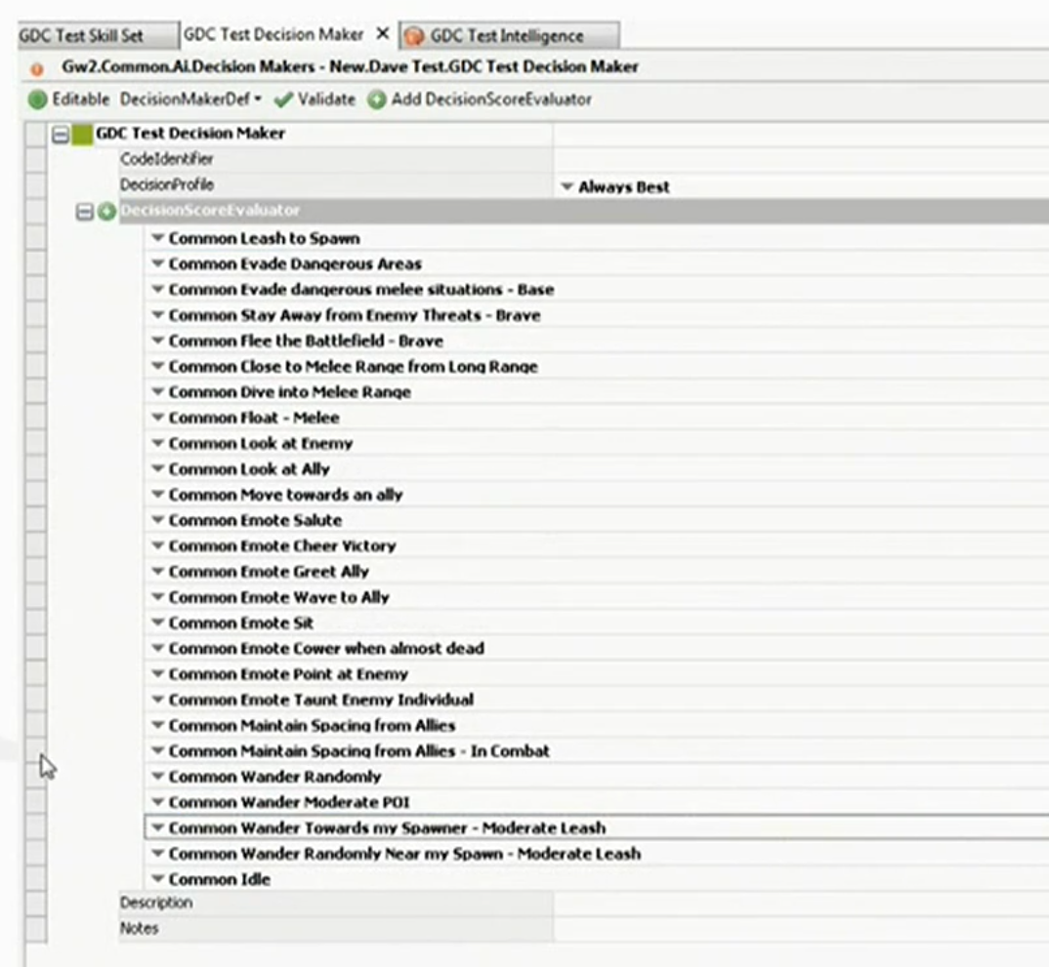Screen dimensions: 1049x967
Task: Open dropdown for Common Leash to Spawn
Action: pos(157,238)
